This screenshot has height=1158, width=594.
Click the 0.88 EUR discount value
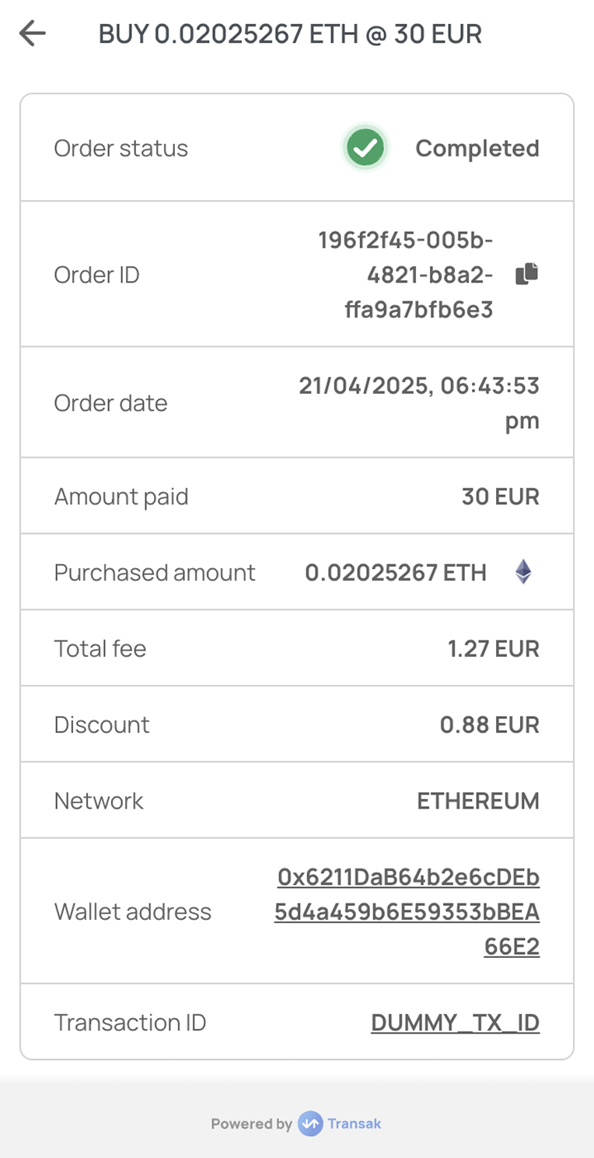[490, 725]
